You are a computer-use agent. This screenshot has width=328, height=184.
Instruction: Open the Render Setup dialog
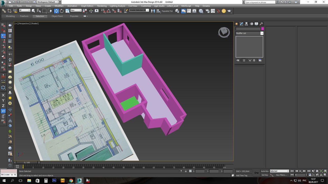(x=207, y=11)
